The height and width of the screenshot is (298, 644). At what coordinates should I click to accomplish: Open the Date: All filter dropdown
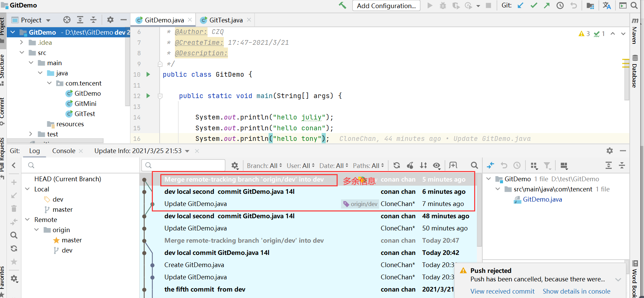pos(334,166)
